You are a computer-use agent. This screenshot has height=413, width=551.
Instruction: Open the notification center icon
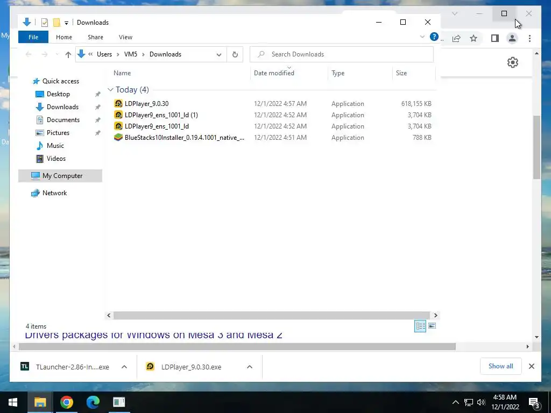(x=534, y=402)
